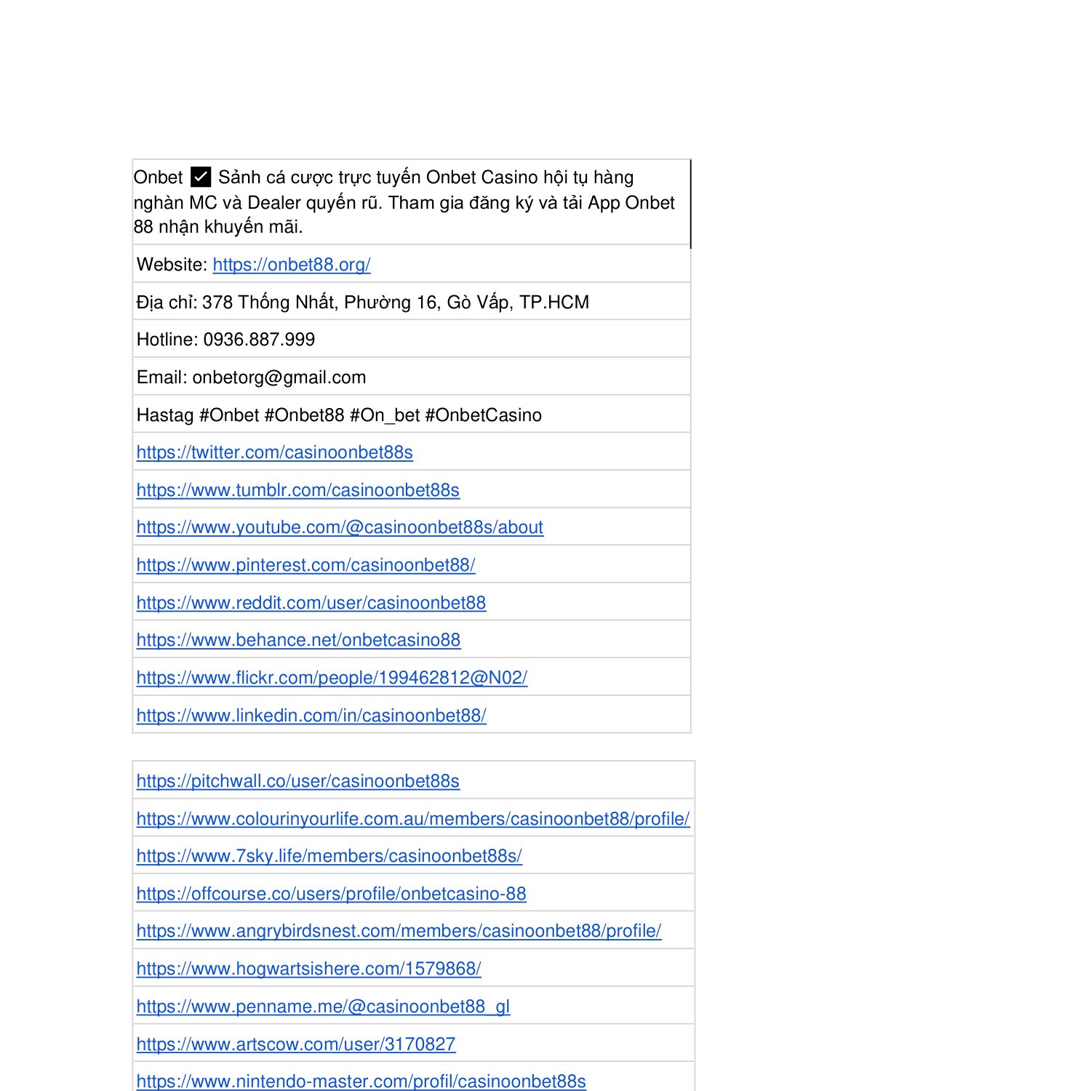1091x1091 pixels.
Task: Open the offcourse.co profile link
Action: tap(331, 894)
